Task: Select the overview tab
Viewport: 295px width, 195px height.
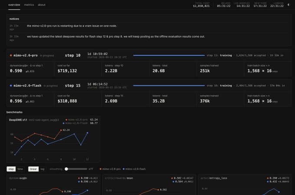Action: (14, 5)
